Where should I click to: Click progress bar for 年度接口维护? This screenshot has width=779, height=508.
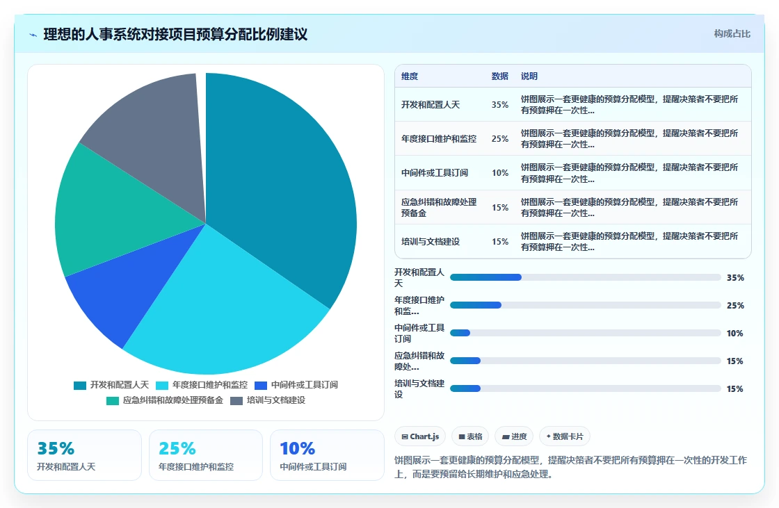pyautogui.click(x=585, y=305)
